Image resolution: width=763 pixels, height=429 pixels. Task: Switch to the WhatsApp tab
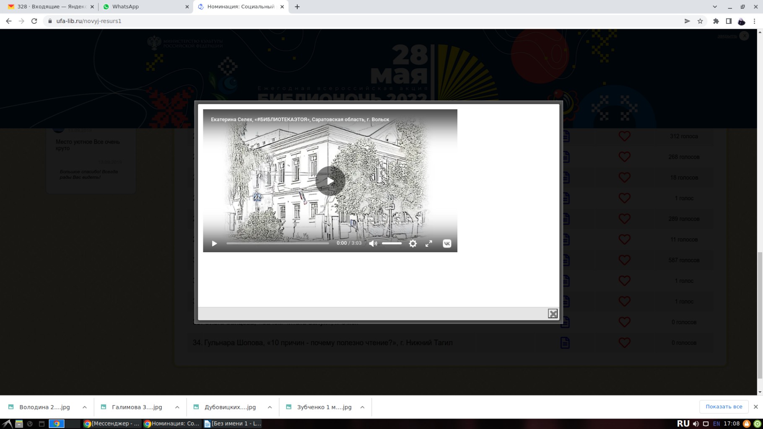143,7
